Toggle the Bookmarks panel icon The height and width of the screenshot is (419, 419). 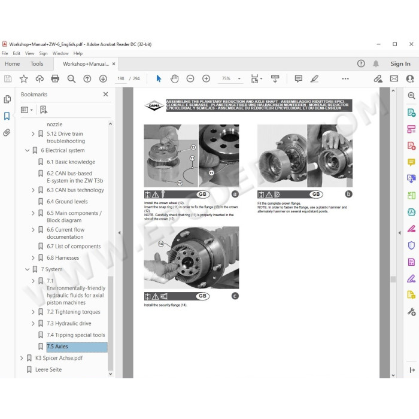(x=7, y=116)
